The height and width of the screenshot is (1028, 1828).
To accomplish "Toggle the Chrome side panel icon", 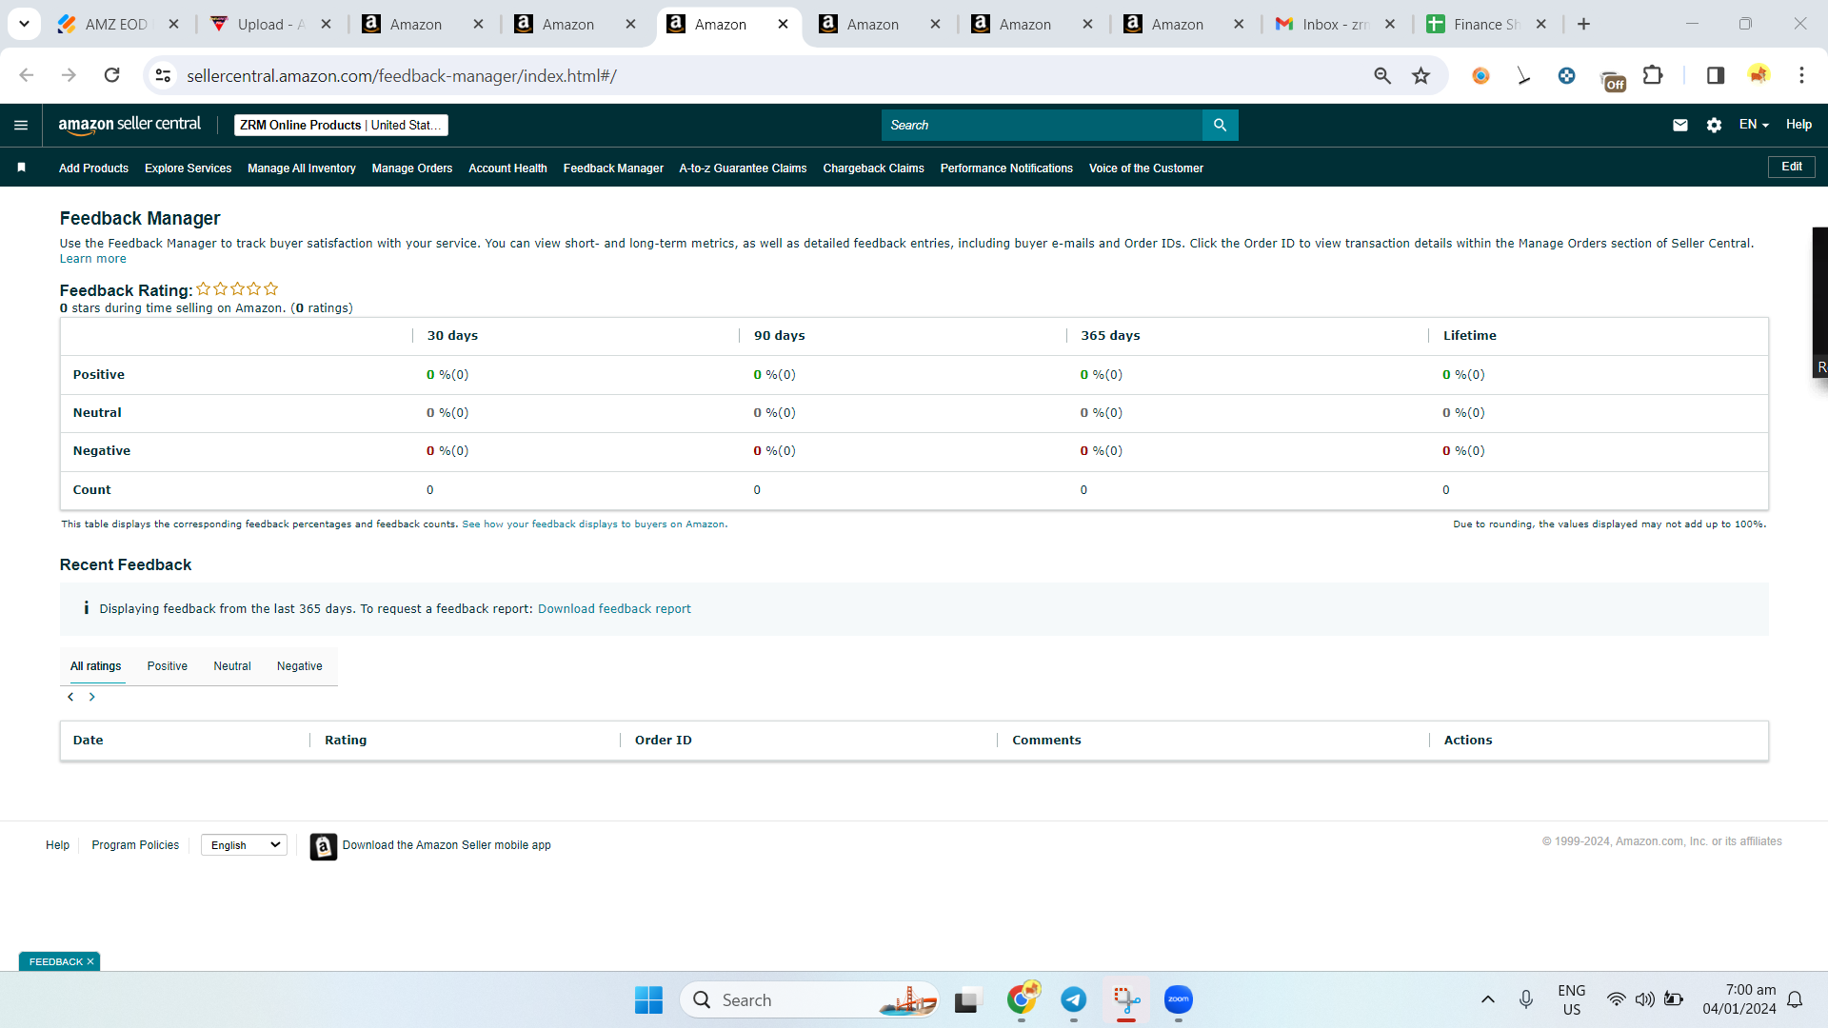I will click(x=1716, y=75).
